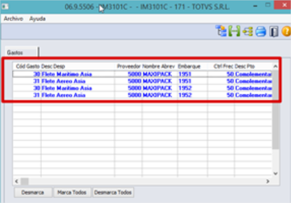The height and width of the screenshot is (203, 291).
Task: Click the blue printer icon
Action: click(x=261, y=31)
